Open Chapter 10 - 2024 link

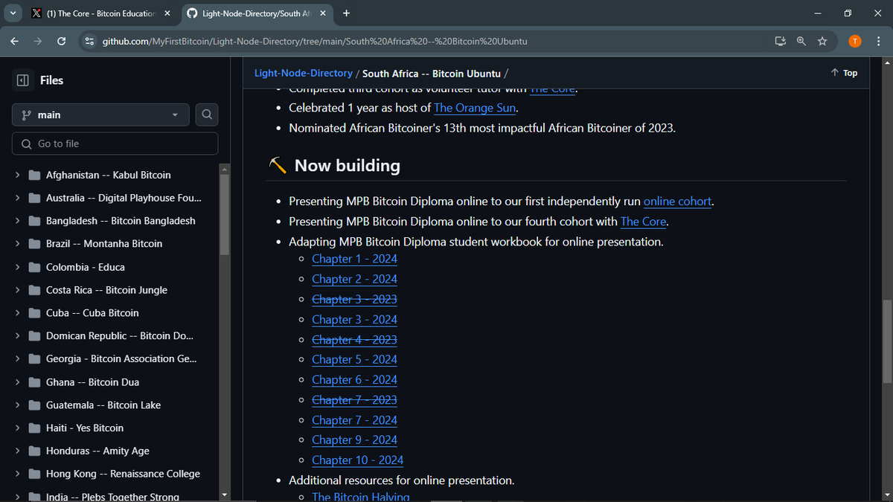pyautogui.click(x=357, y=460)
